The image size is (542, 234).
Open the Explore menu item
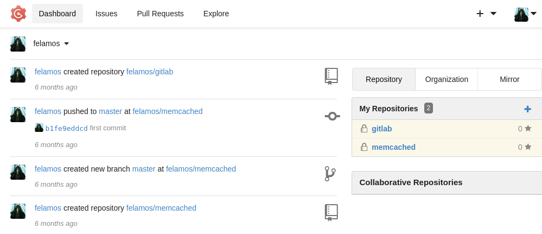tap(216, 14)
